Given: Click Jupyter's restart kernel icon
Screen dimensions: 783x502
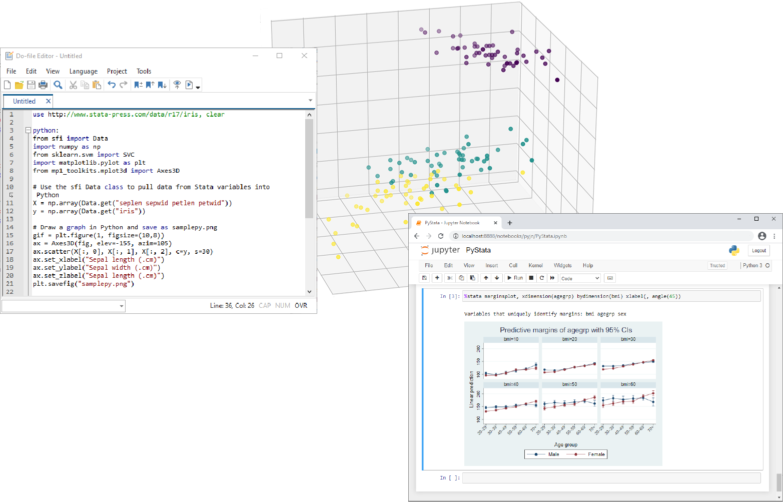Looking at the screenshot, I should 542,278.
